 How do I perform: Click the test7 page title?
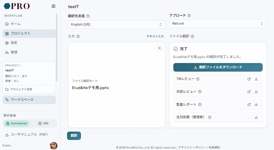coord(73,7)
